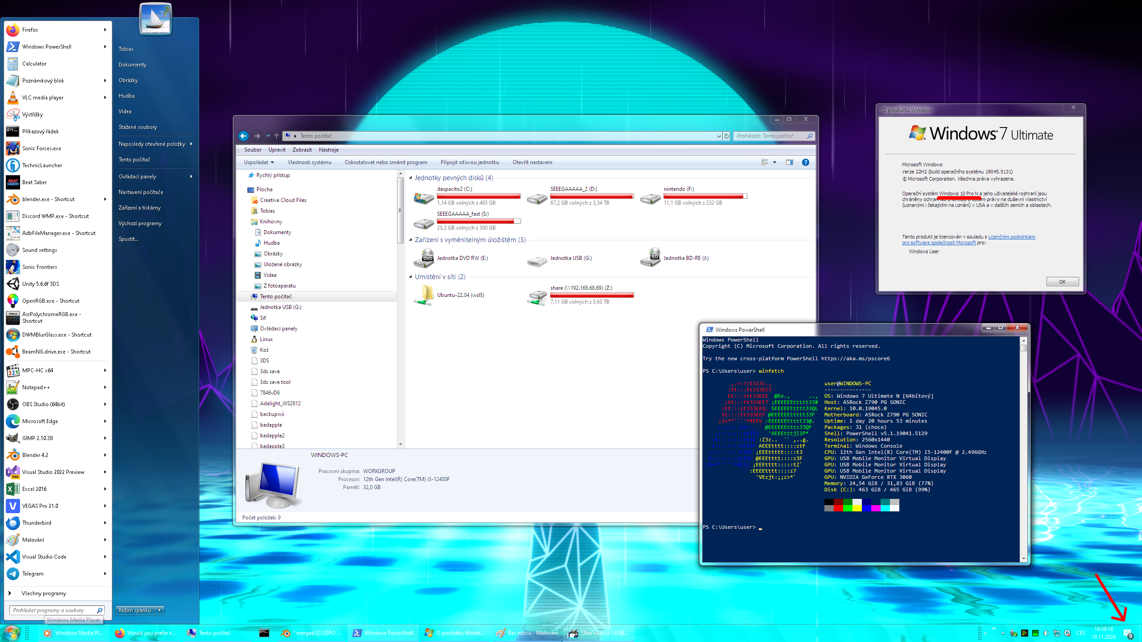Open shutdown options arrow beside Režim spánku
The image size is (1142, 642).
[160, 610]
